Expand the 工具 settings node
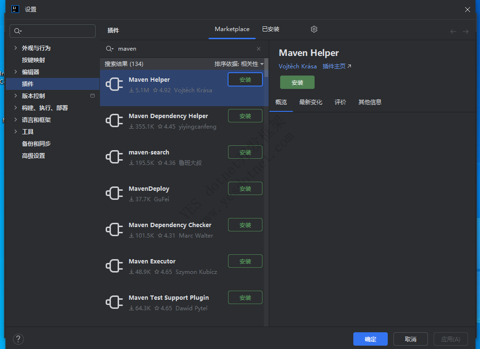This screenshot has height=349, width=480. [x=16, y=131]
